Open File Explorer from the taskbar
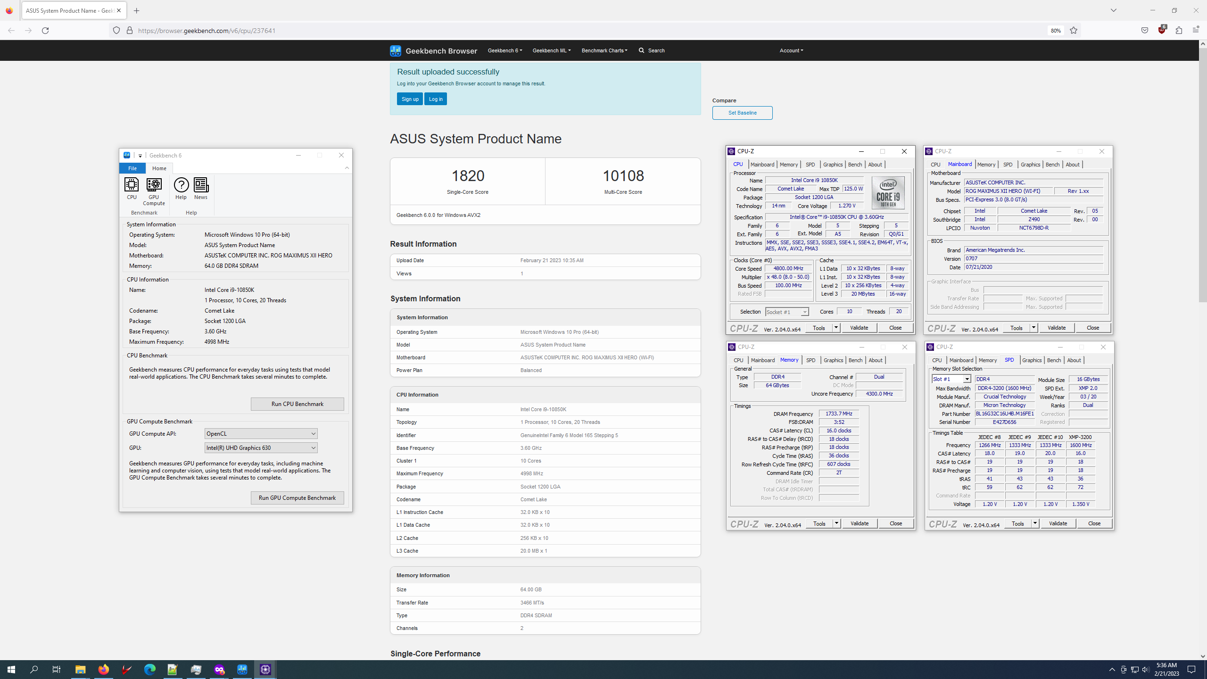 80,670
